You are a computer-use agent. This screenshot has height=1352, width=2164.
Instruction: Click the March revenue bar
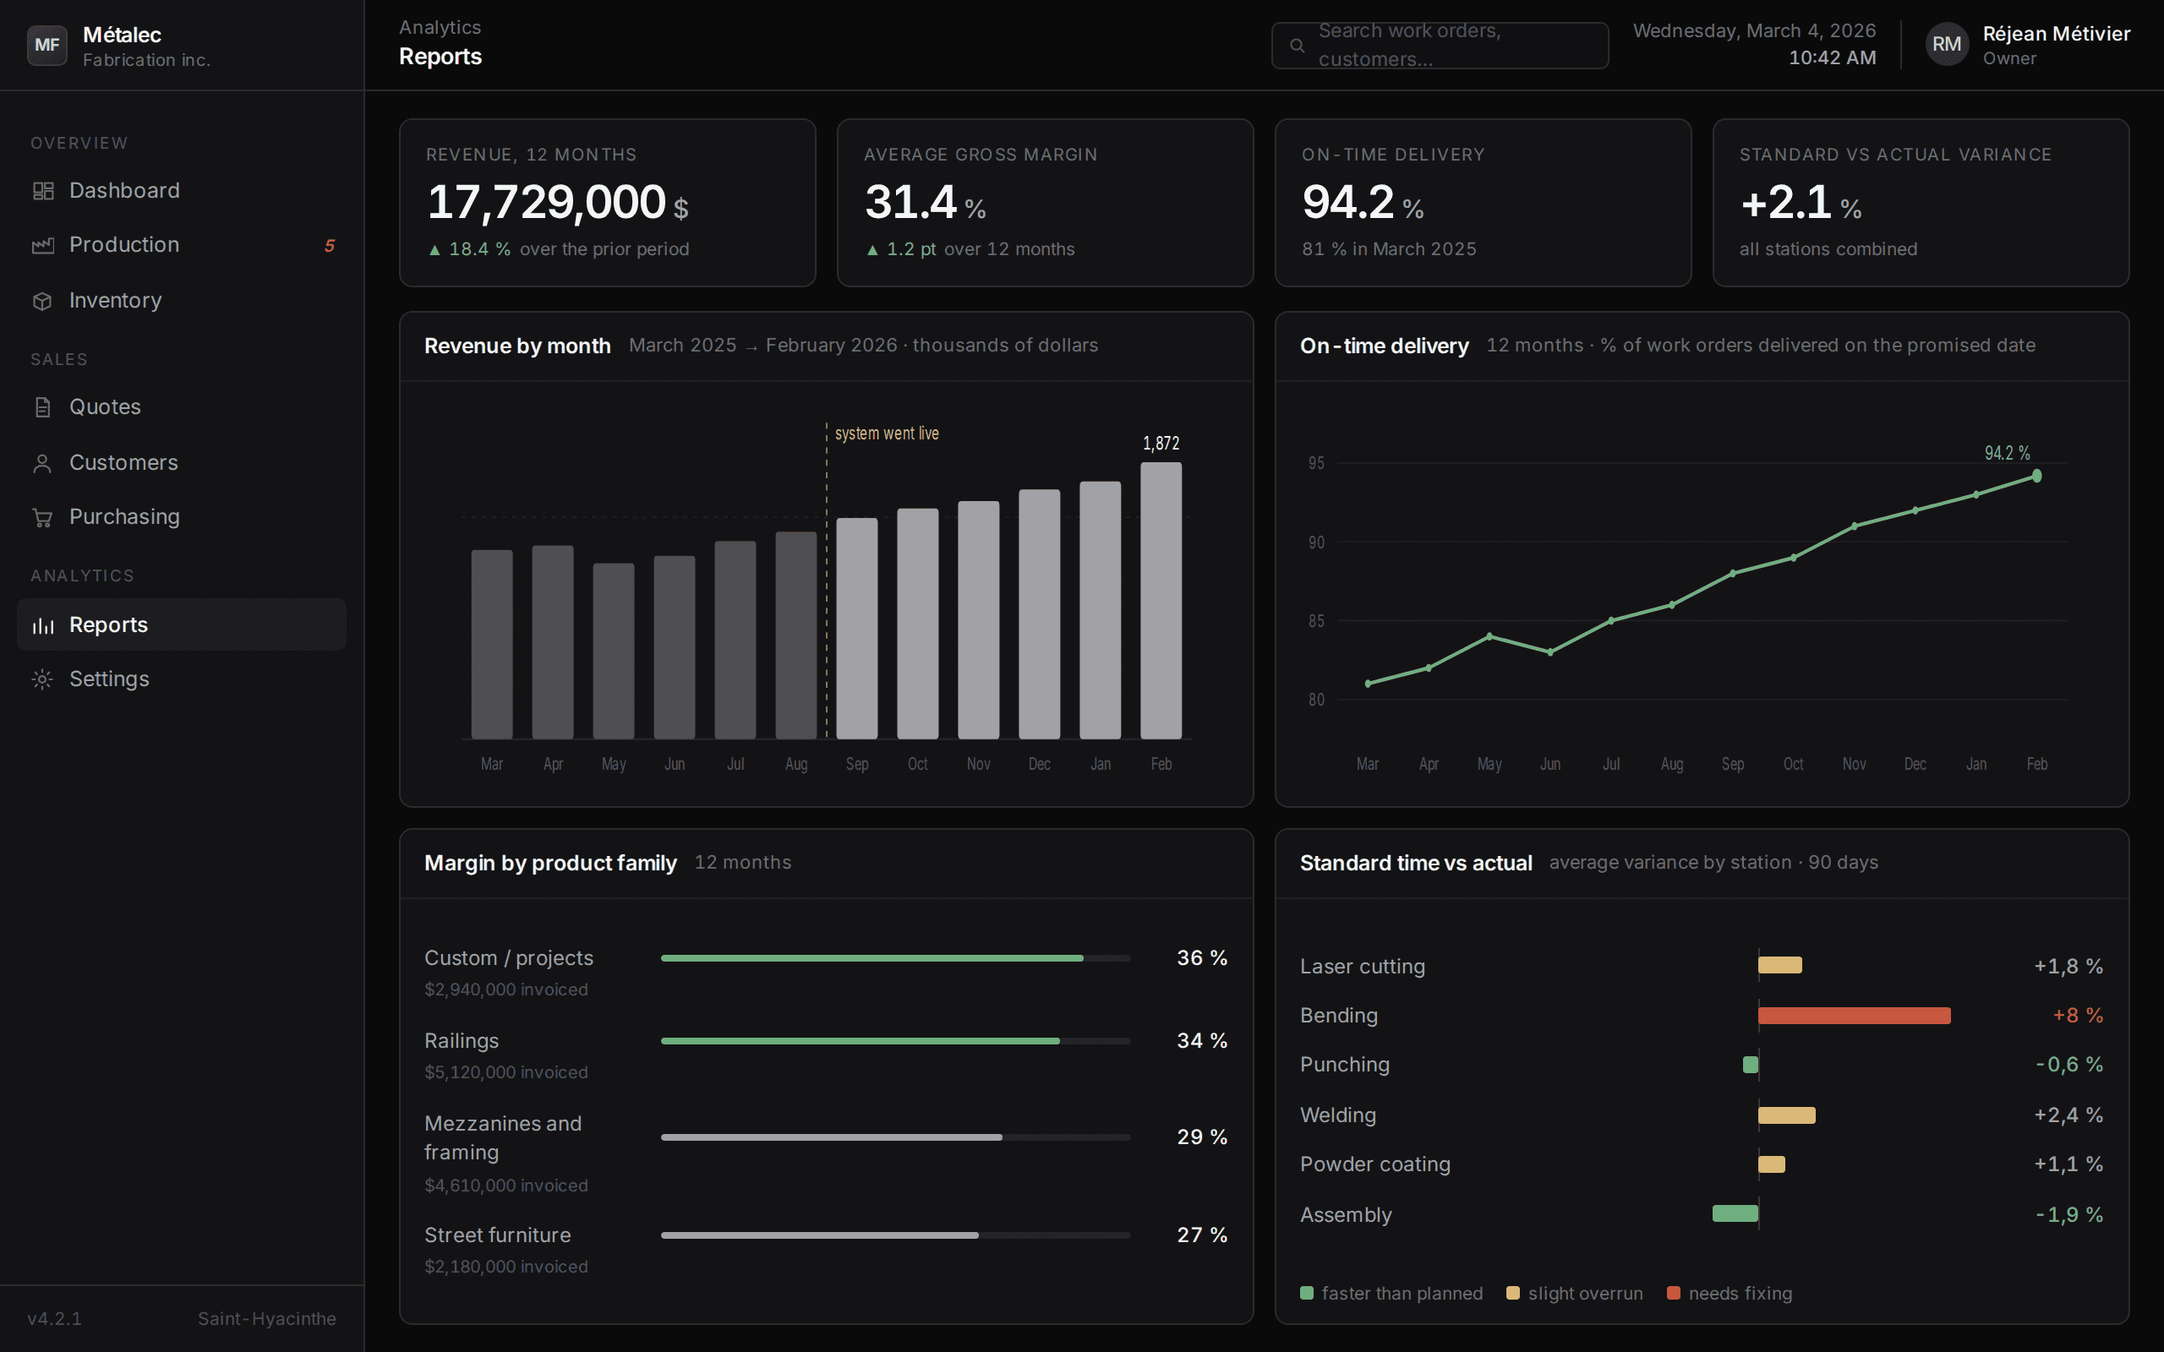492,644
